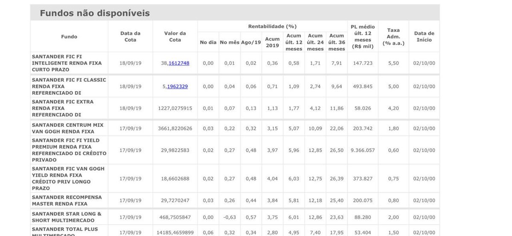Screen dimensions: 512x236
Task: Click the cota value 468,7505847
Action: [175, 217]
